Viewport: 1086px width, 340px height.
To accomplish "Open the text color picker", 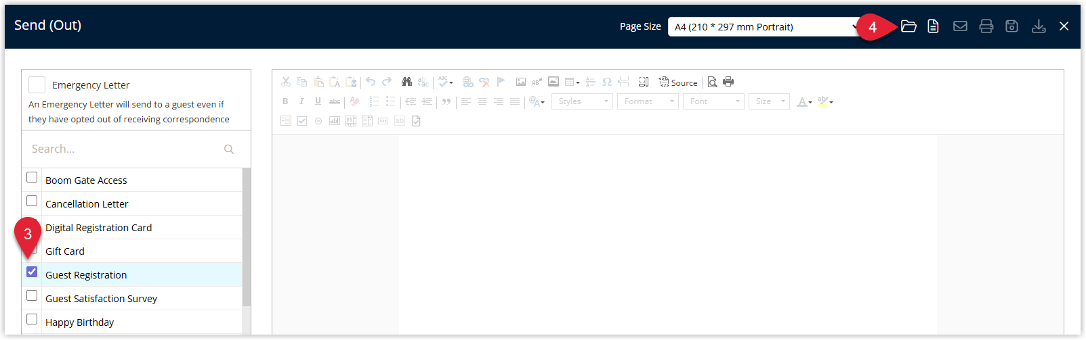I will pos(804,101).
